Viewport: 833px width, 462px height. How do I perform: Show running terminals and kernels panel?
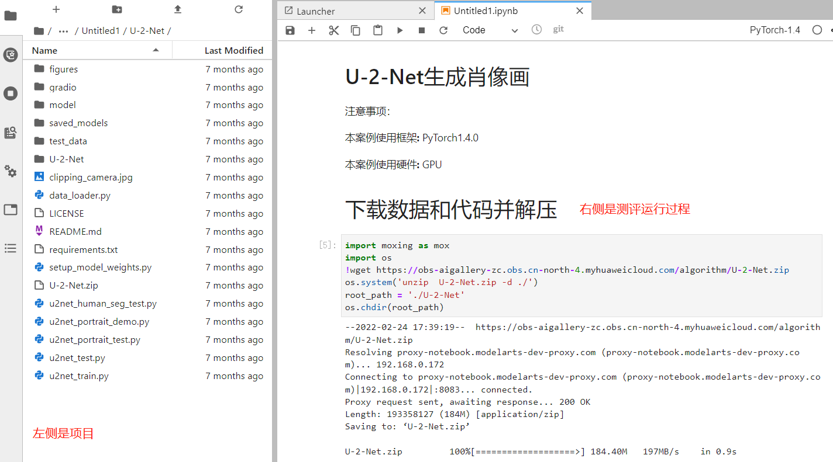[x=11, y=93]
